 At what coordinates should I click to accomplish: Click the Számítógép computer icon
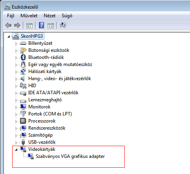(x=23, y=135)
